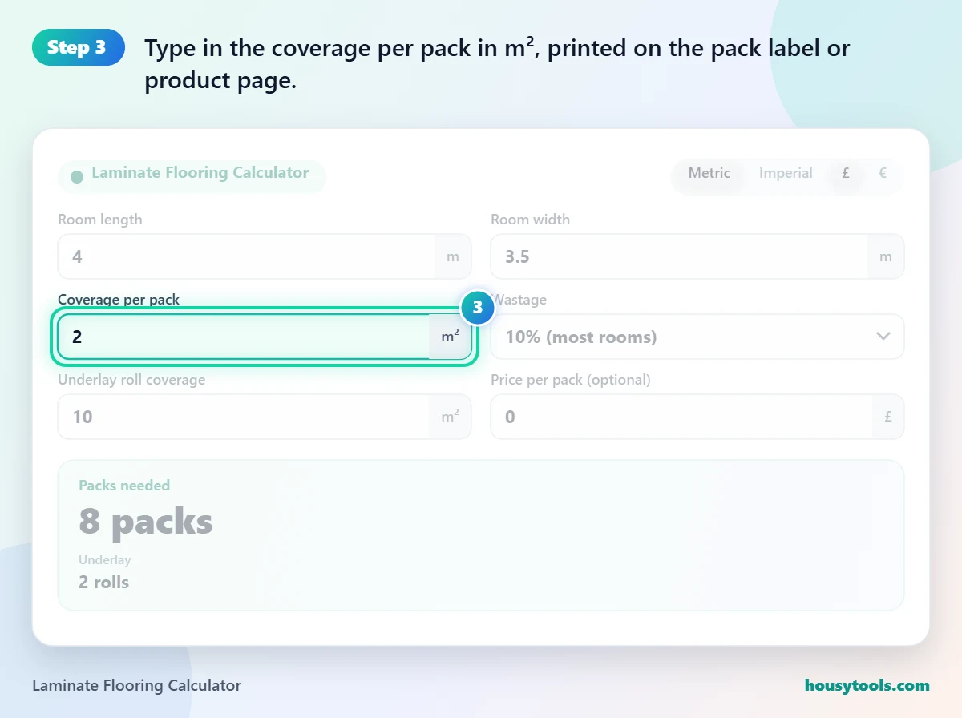Click the Step 3 badge at top
Screen dimensions: 962x718
pos(79,47)
